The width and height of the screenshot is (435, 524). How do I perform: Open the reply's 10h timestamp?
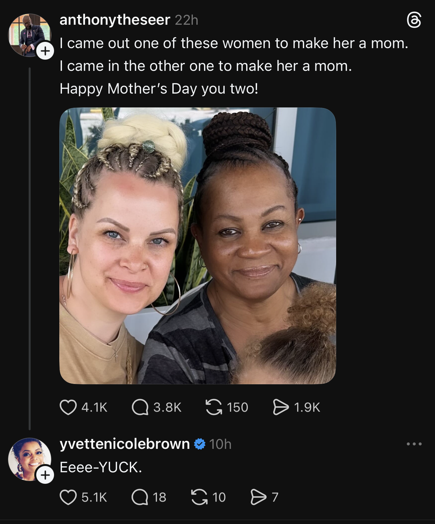(220, 444)
